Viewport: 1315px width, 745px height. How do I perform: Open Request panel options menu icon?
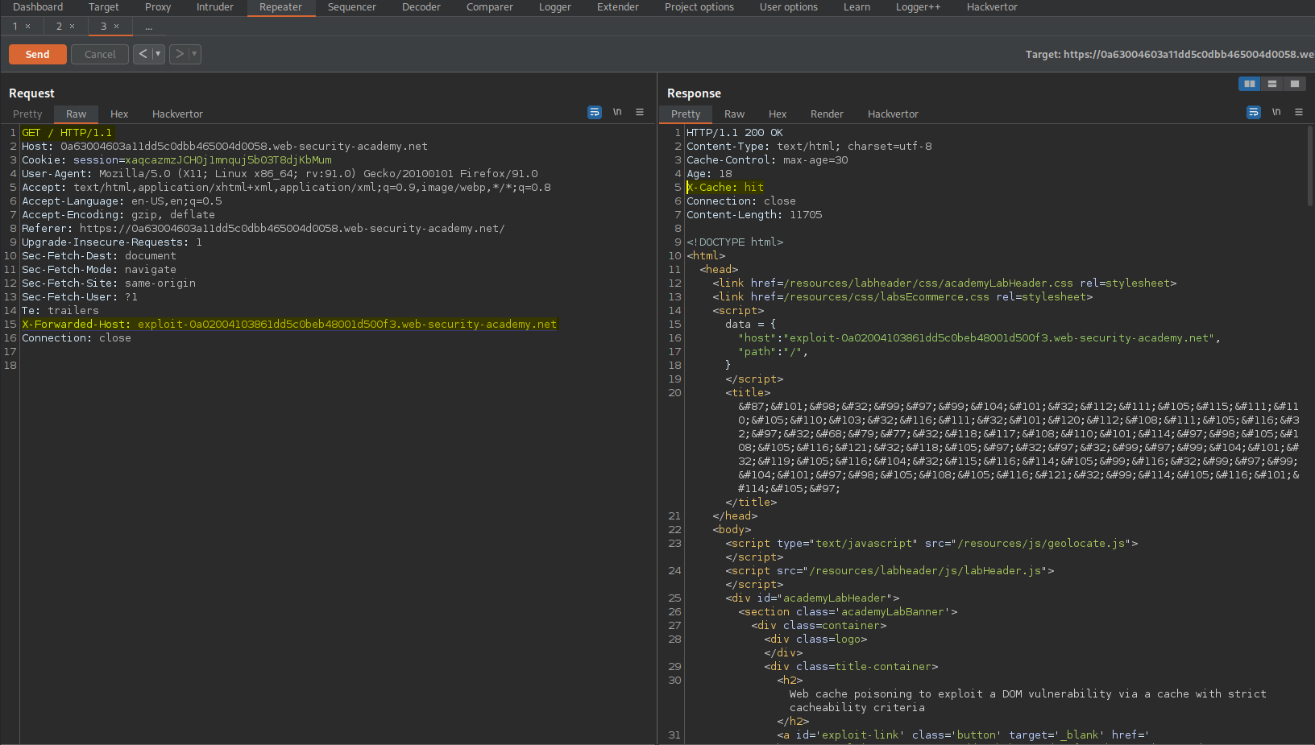(x=640, y=112)
